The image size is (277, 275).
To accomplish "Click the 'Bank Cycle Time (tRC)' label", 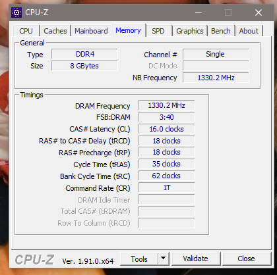I will click(95, 176).
